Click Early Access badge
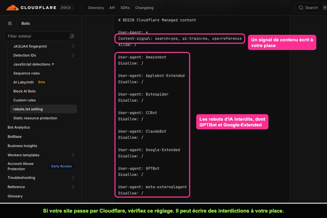Screen dimensions: 327x218 click(61, 166)
